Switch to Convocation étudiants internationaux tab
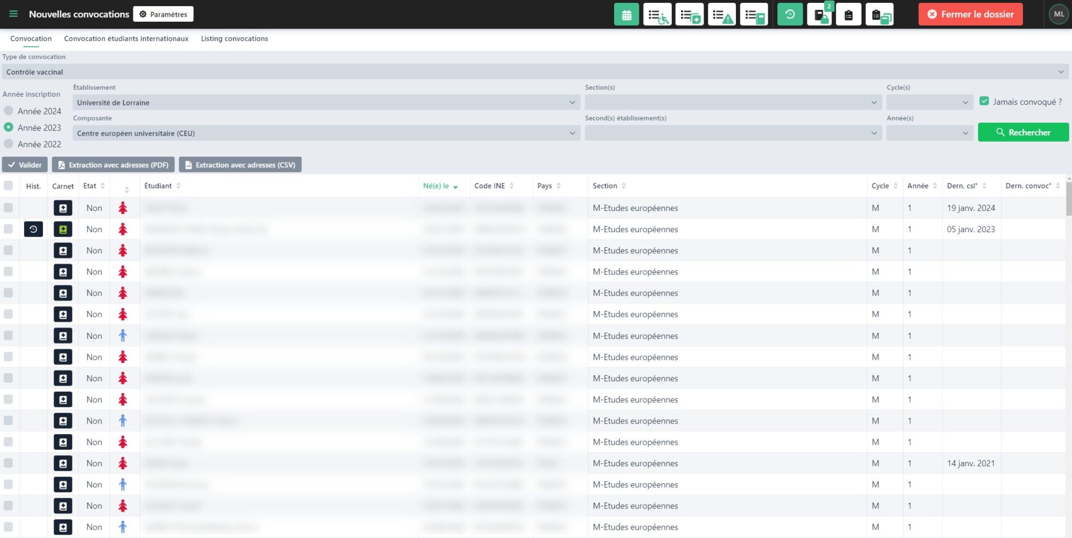 pyautogui.click(x=126, y=39)
